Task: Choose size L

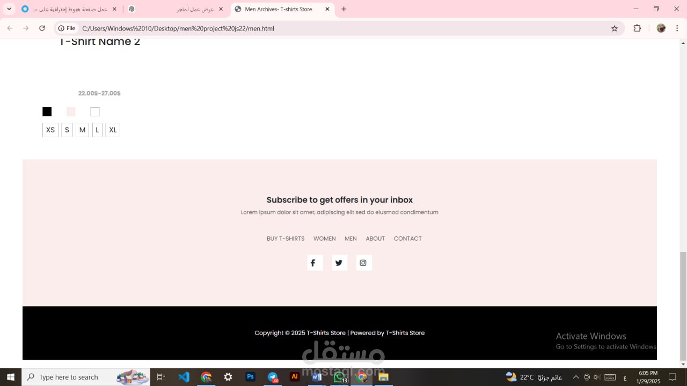Action: (97, 130)
